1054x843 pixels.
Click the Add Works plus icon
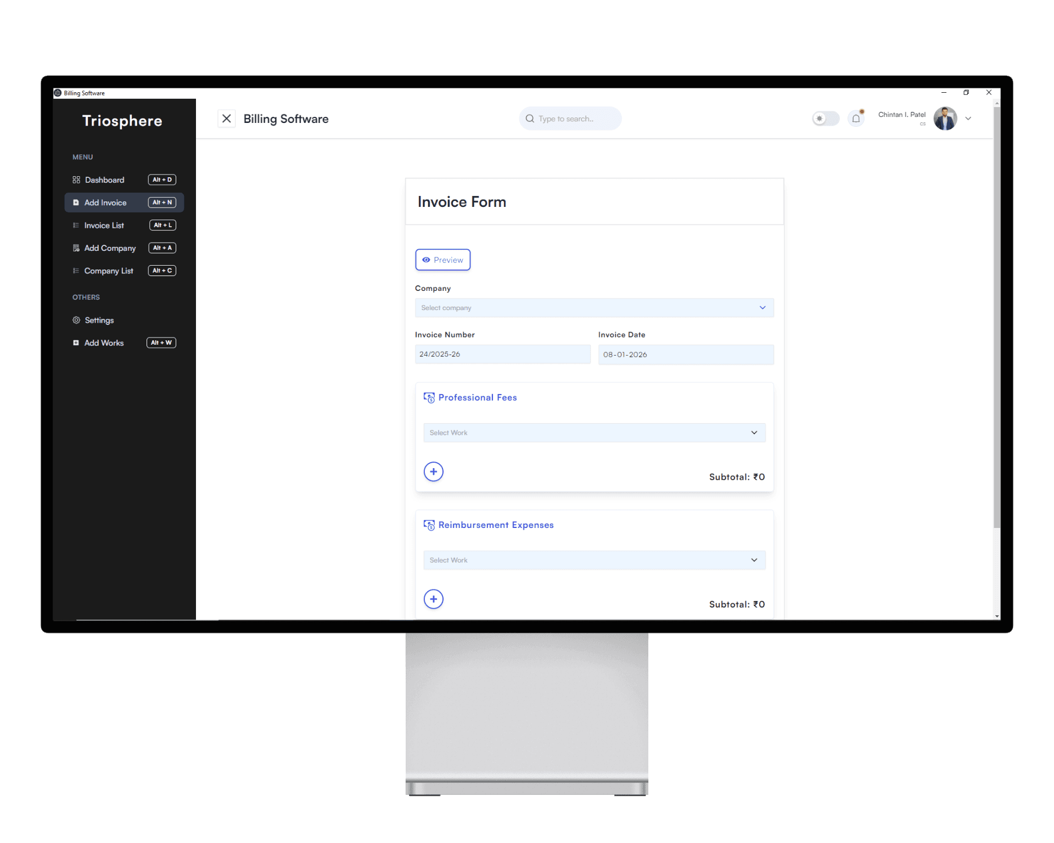point(76,342)
